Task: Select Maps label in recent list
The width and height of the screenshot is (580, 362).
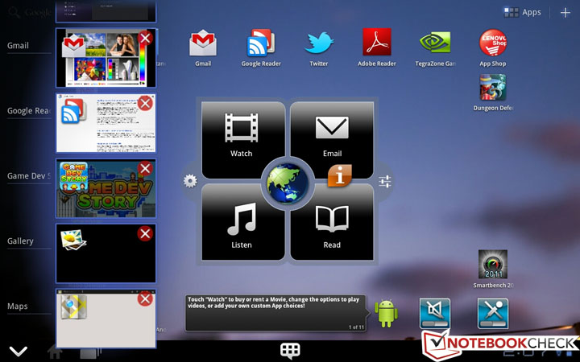Action: pos(17,306)
